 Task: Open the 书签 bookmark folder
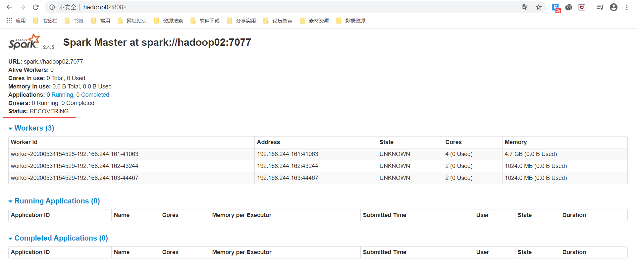click(x=74, y=21)
